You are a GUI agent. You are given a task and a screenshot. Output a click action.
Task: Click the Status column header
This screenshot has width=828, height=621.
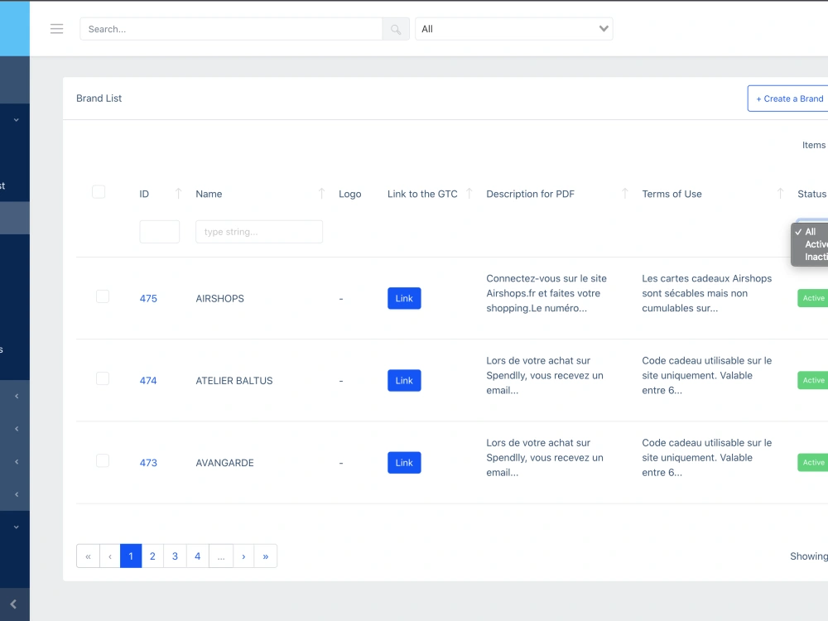click(x=811, y=194)
